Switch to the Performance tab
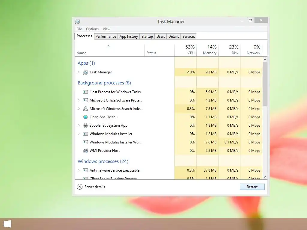 106,37
